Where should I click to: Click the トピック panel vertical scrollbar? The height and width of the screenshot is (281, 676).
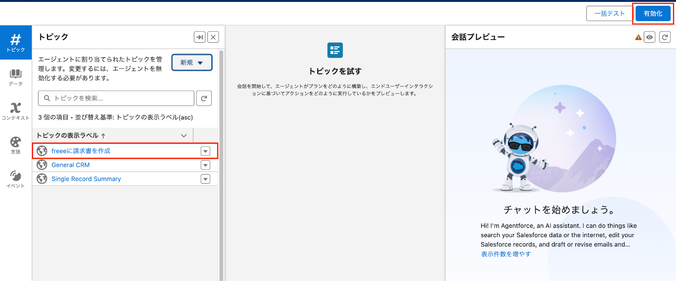point(221,165)
